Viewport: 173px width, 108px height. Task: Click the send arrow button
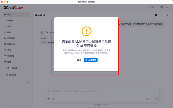pyautogui.click(x=156, y=99)
